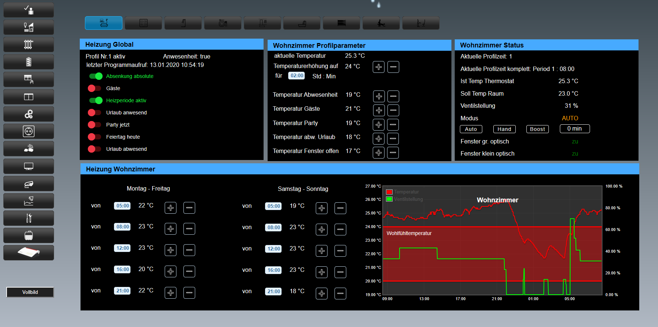This screenshot has height=327, width=658.
Task: Click the router device sidebar icon
Action: (x=29, y=253)
